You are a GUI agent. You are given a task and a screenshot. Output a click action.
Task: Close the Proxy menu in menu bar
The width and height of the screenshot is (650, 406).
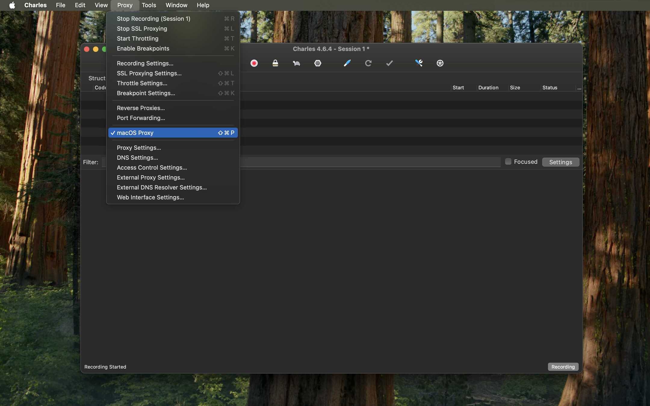(125, 5)
